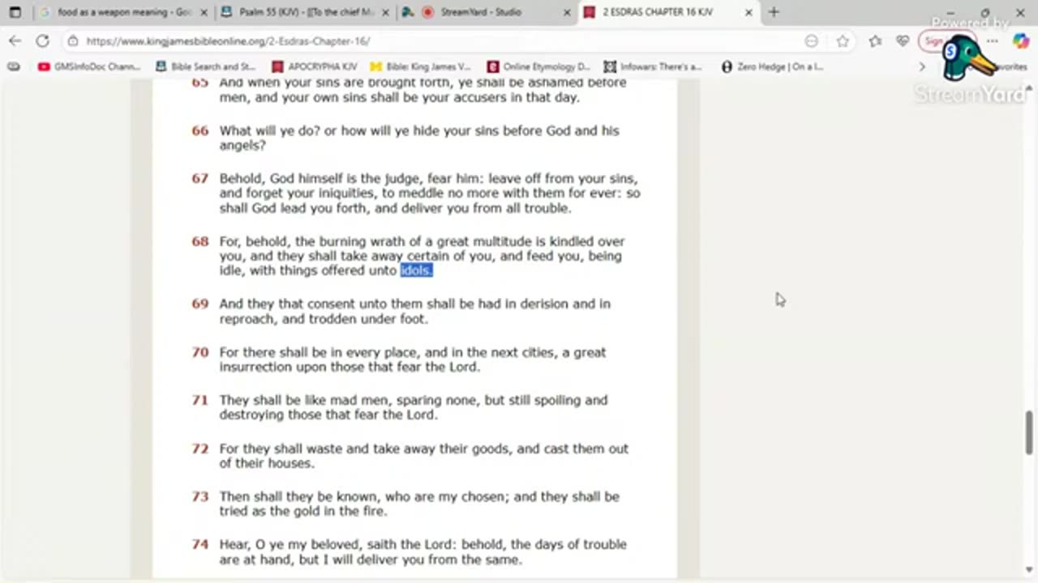Image resolution: width=1038 pixels, height=583 pixels.
Task: Open a new browser tab
Action: (774, 12)
